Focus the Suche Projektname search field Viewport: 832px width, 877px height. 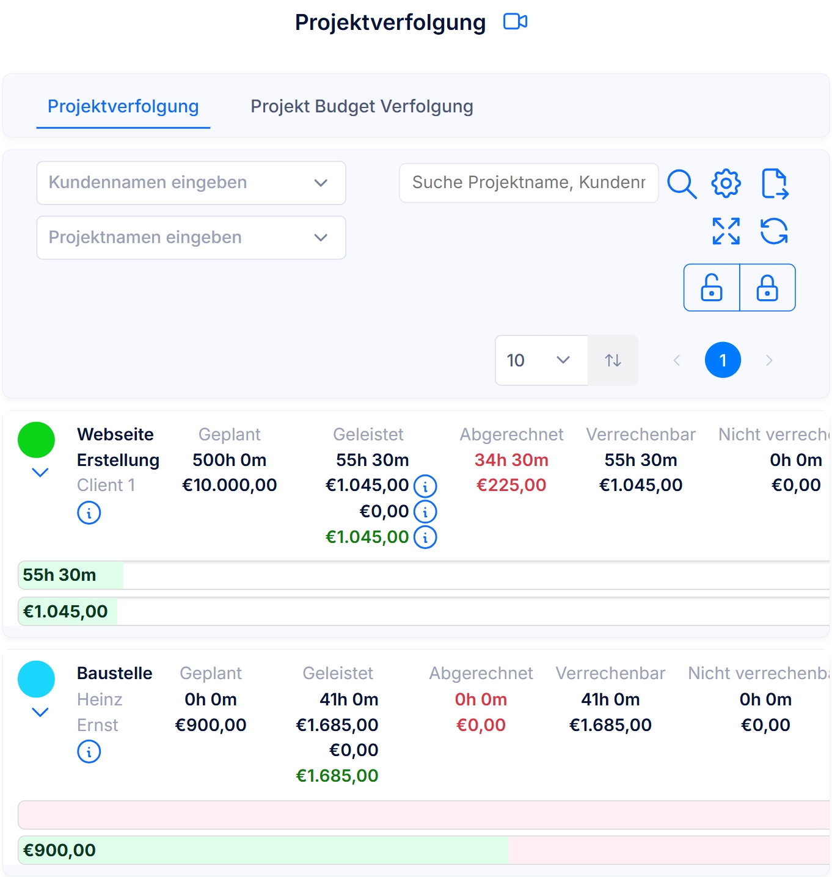(528, 183)
